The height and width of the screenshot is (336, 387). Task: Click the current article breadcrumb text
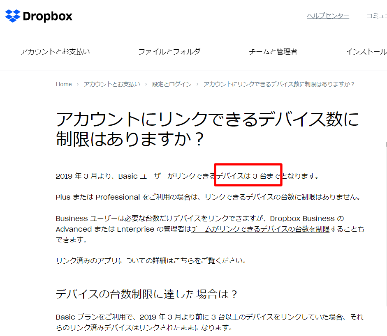(x=279, y=84)
